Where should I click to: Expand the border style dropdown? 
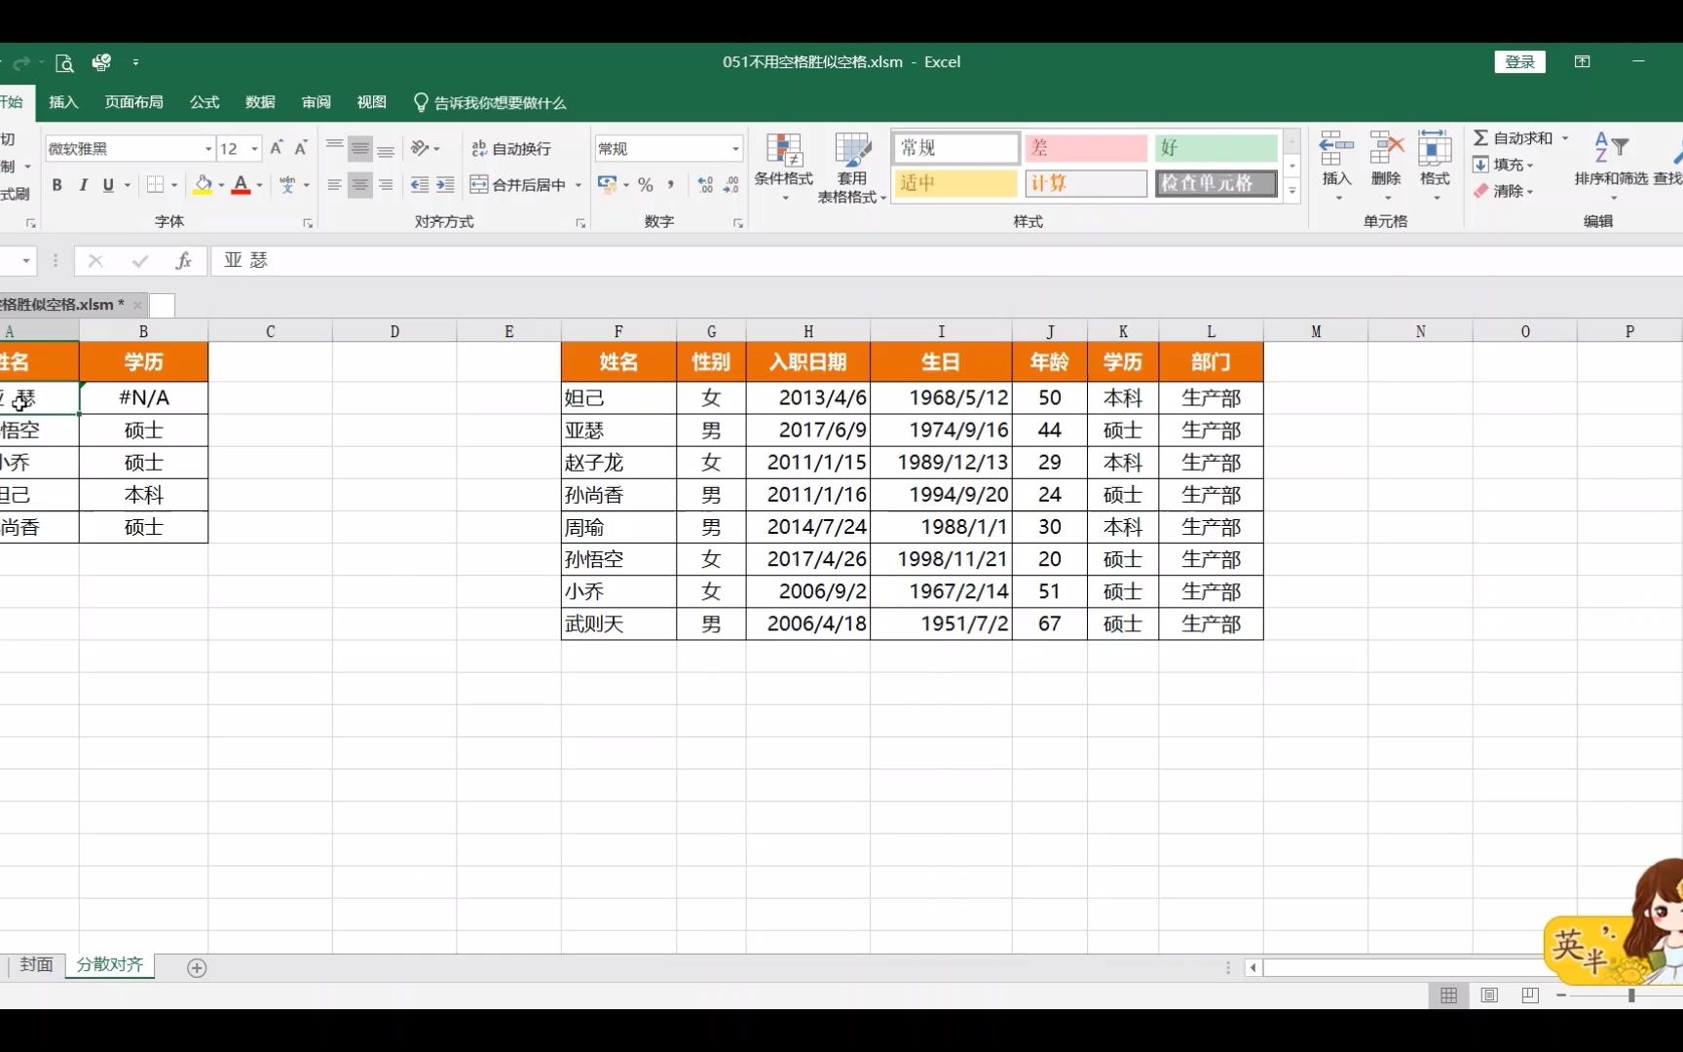coord(172,184)
